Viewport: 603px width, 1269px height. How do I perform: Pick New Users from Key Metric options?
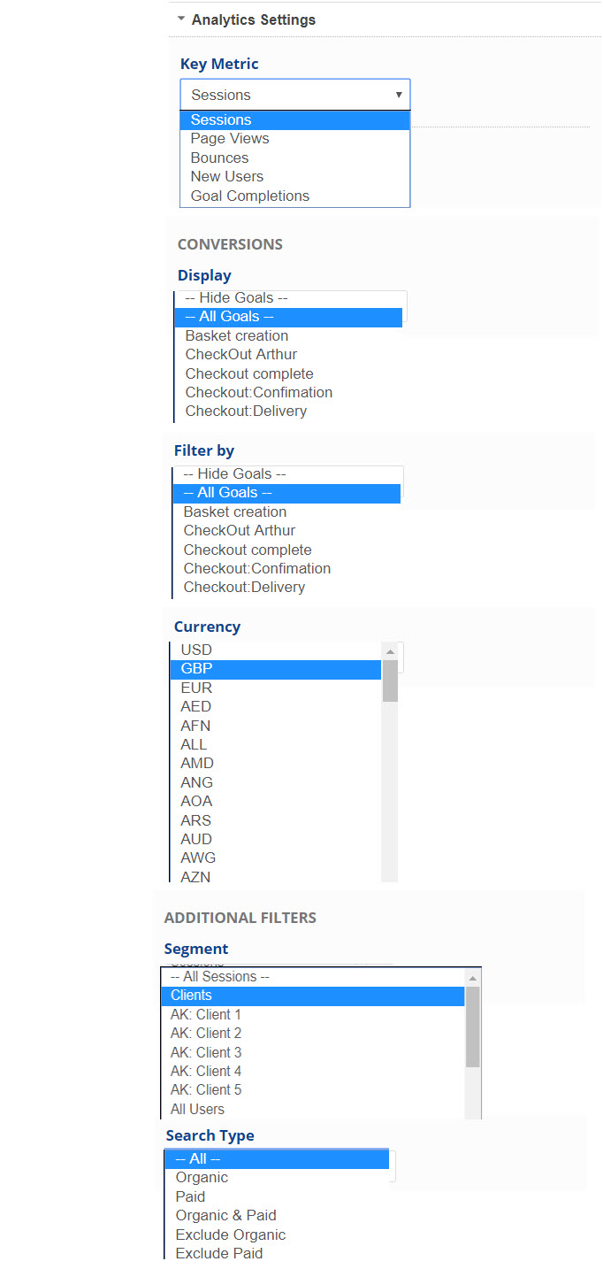point(226,177)
